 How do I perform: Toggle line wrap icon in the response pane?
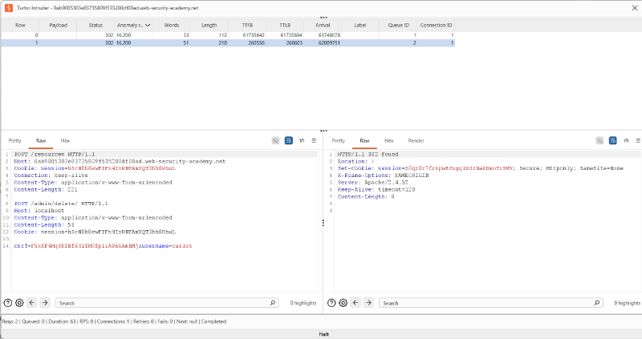pyautogui.click(x=612, y=141)
